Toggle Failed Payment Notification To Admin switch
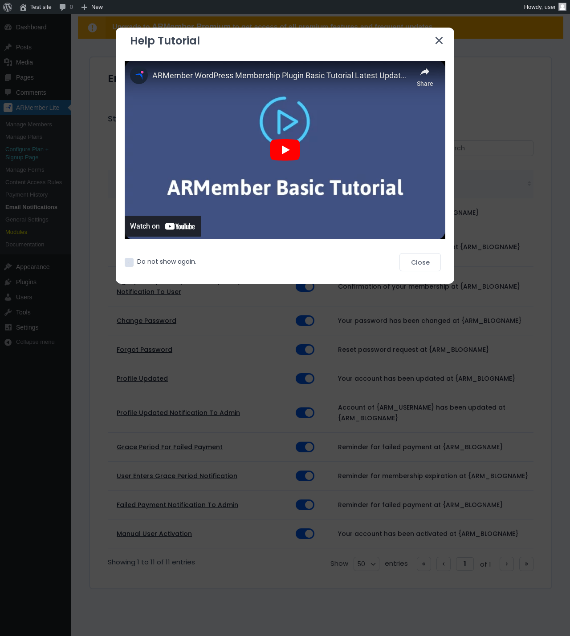Screen dimensions: 570x636 [x=305, y=505]
